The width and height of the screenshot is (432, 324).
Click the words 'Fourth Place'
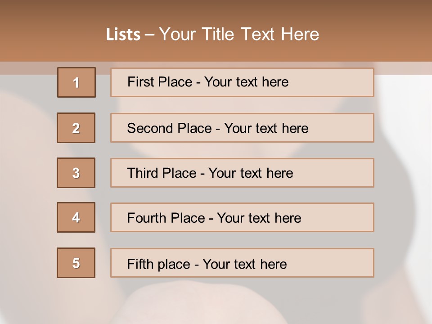click(166, 218)
